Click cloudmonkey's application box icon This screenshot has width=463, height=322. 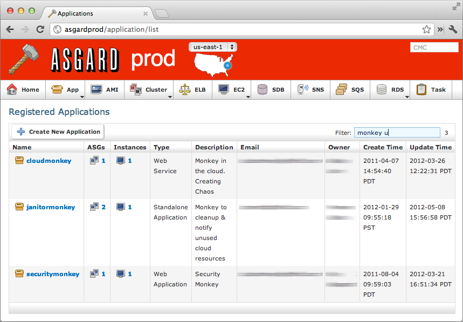point(19,160)
